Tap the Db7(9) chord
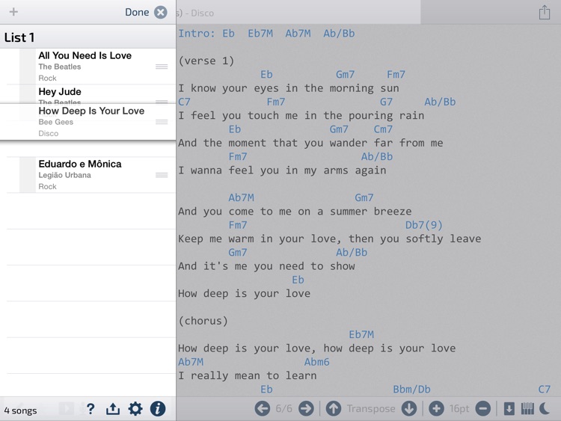Viewport: 561px width, 421px height. (424, 225)
